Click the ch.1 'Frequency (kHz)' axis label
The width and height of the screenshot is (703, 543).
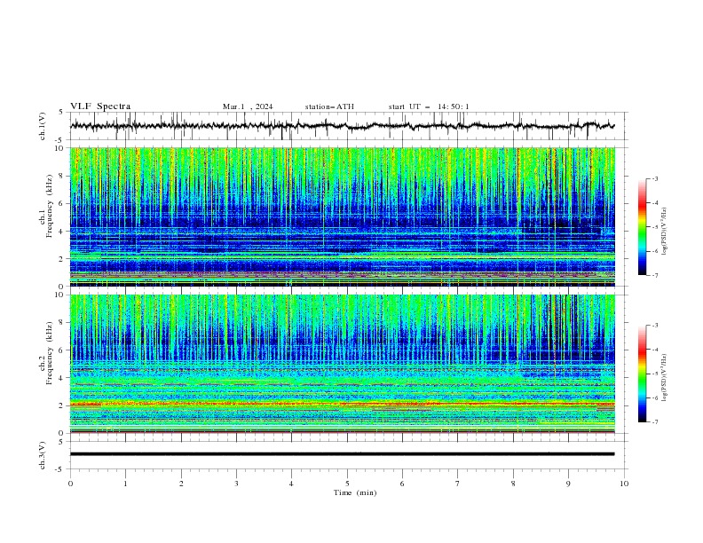[49, 207]
